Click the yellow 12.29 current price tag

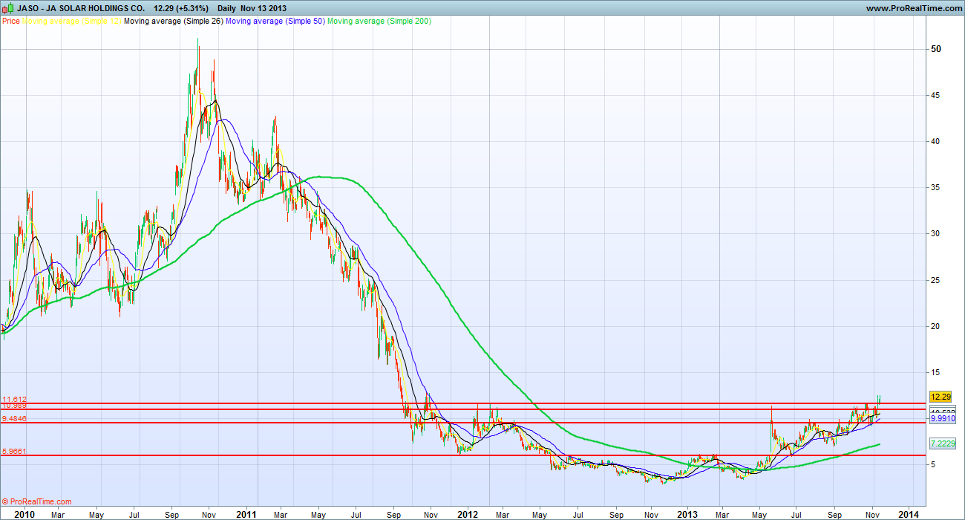tap(941, 398)
